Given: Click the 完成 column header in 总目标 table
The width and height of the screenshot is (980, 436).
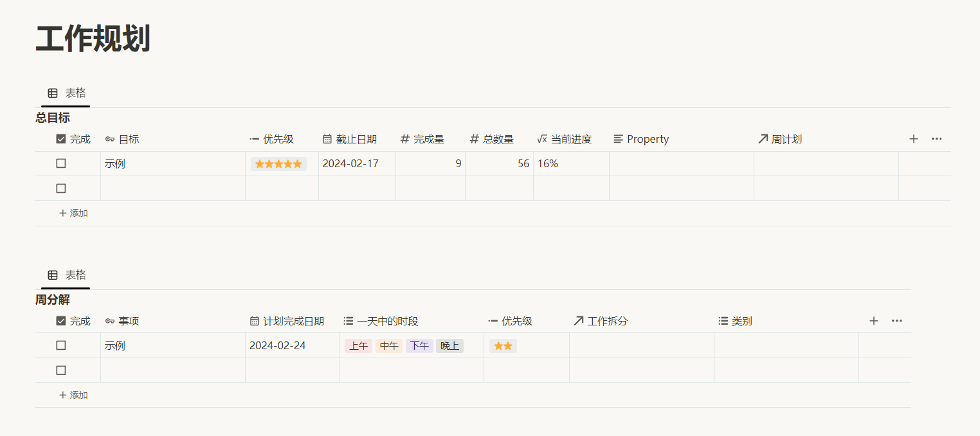Looking at the screenshot, I should (x=73, y=139).
